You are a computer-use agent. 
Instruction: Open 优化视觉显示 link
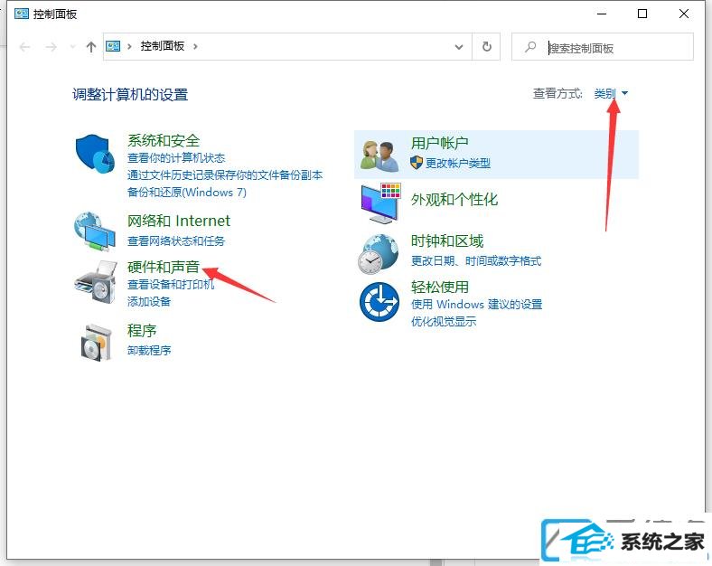pyautogui.click(x=443, y=321)
